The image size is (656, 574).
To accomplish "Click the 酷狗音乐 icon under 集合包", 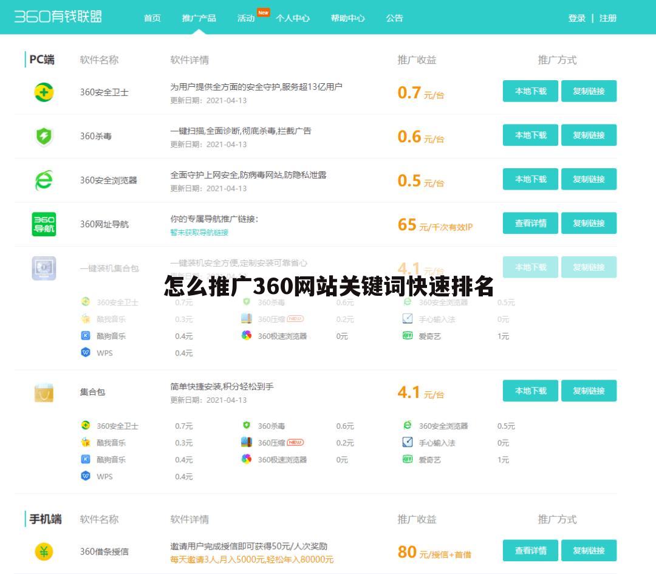I will tap(86, 459).
